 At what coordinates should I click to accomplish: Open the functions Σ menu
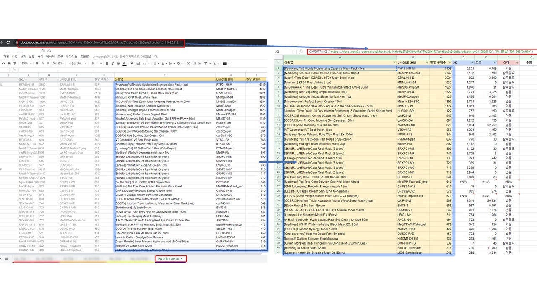point(216,63)
